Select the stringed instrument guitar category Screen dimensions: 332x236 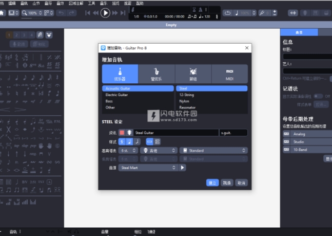point(119,74)
